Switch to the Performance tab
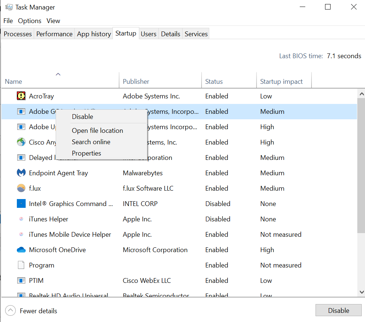 [x=54, y=34]
